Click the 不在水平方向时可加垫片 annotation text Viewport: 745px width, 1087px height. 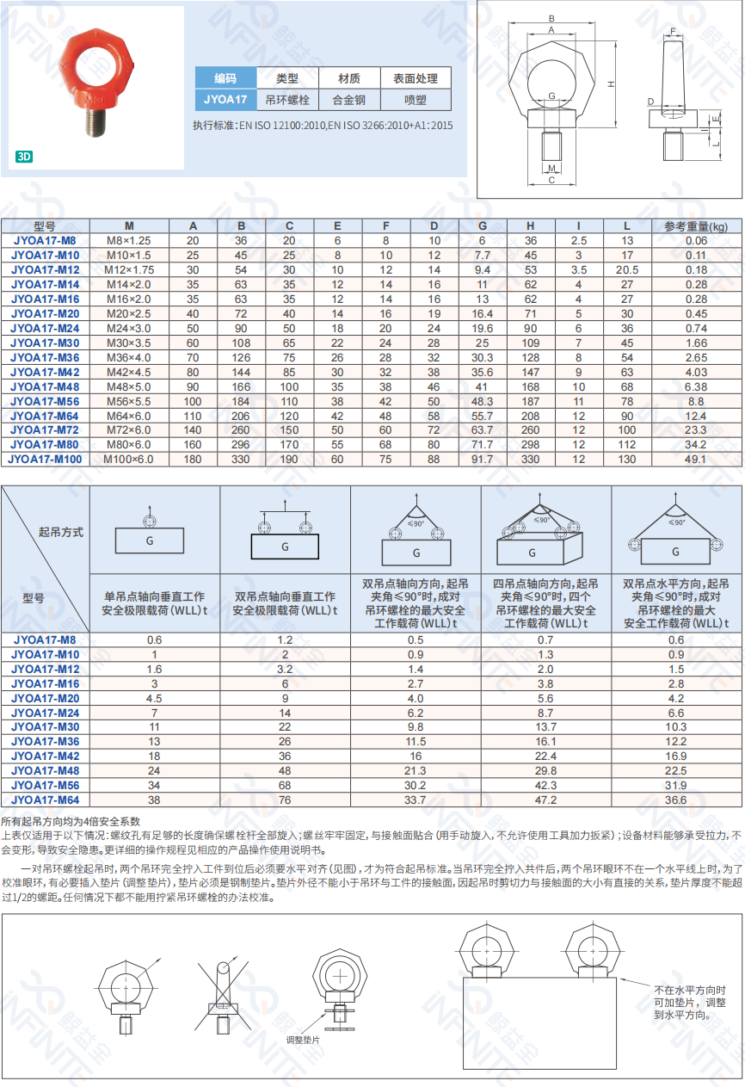[690, 1003]
